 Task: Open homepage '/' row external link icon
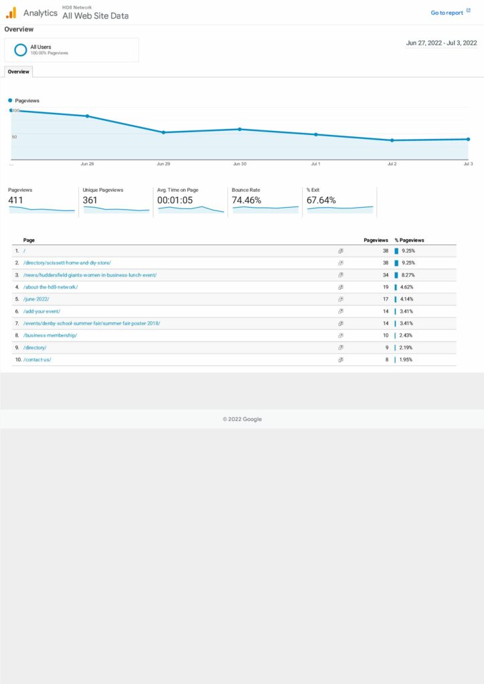point(340,251)
